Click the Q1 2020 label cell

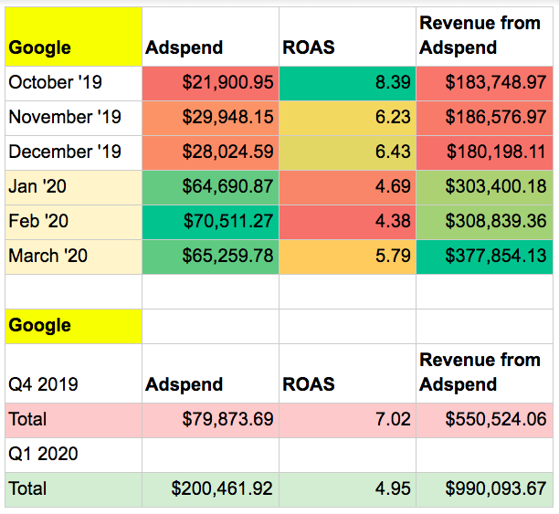[72, 455]
